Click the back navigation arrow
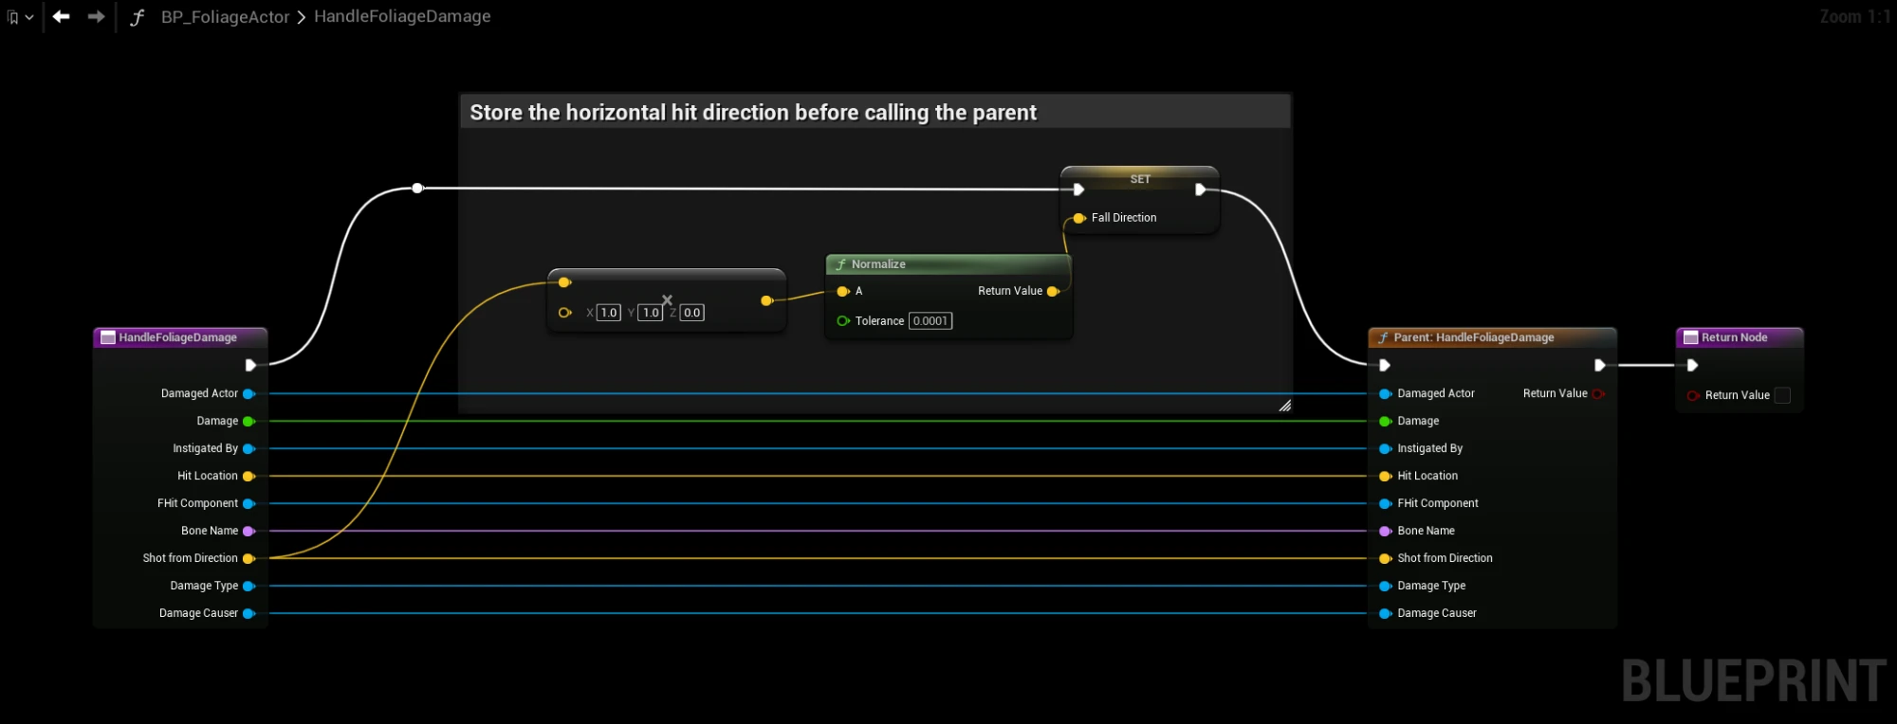 point(62,16)
